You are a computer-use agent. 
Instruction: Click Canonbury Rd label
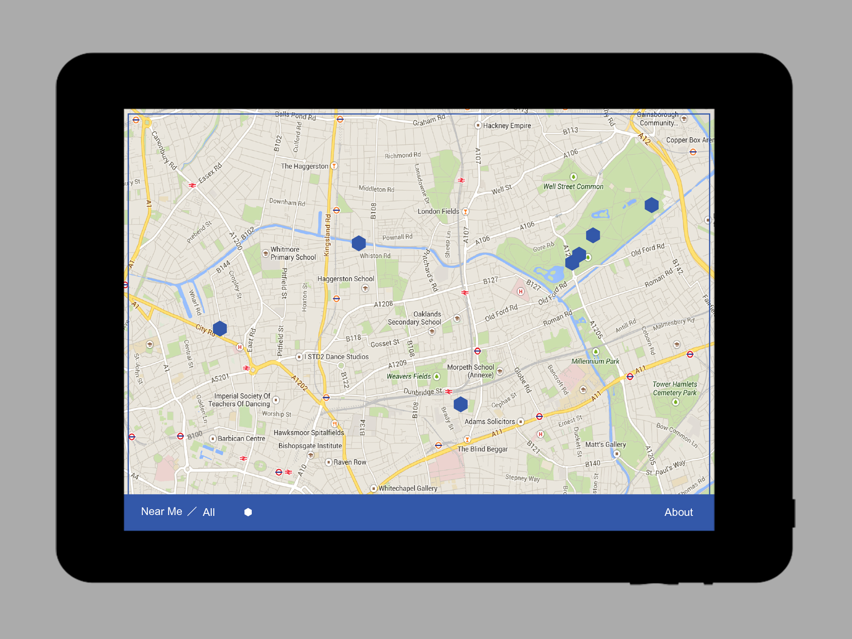[164, 150]
